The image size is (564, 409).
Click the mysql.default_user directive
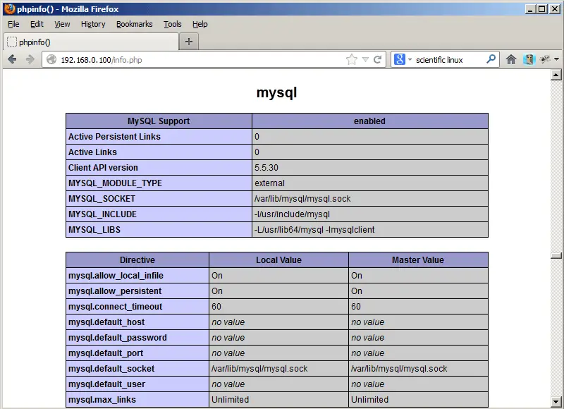tap(137, 384)
